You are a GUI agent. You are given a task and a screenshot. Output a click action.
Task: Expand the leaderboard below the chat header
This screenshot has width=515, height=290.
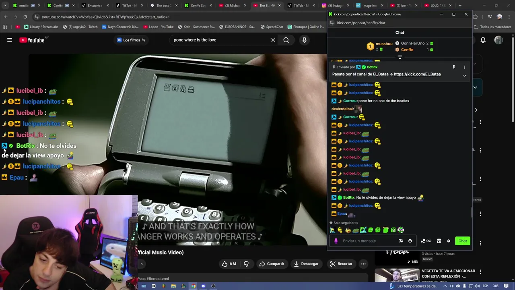click(x=400, y=58)
